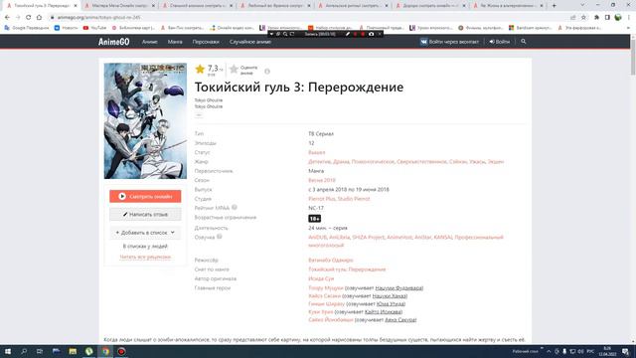
Task: Show hidden tray icons chevron
Action: click(549, 351)
